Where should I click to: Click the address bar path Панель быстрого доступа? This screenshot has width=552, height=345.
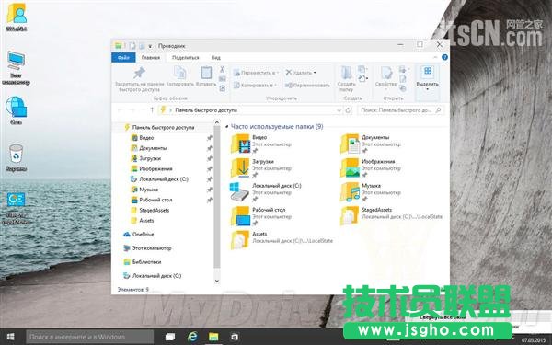click(206, 110)
